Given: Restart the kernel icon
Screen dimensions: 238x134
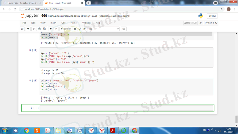Looking at the screenshot, I should click(x=79, y=29).
